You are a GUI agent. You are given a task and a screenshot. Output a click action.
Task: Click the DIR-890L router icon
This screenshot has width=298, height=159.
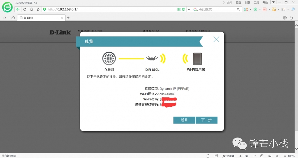coord(152,58)
